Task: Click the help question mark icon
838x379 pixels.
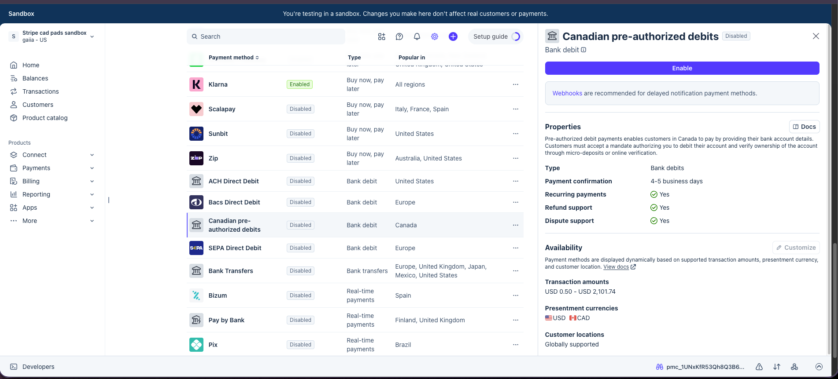Action: point(399,36)
